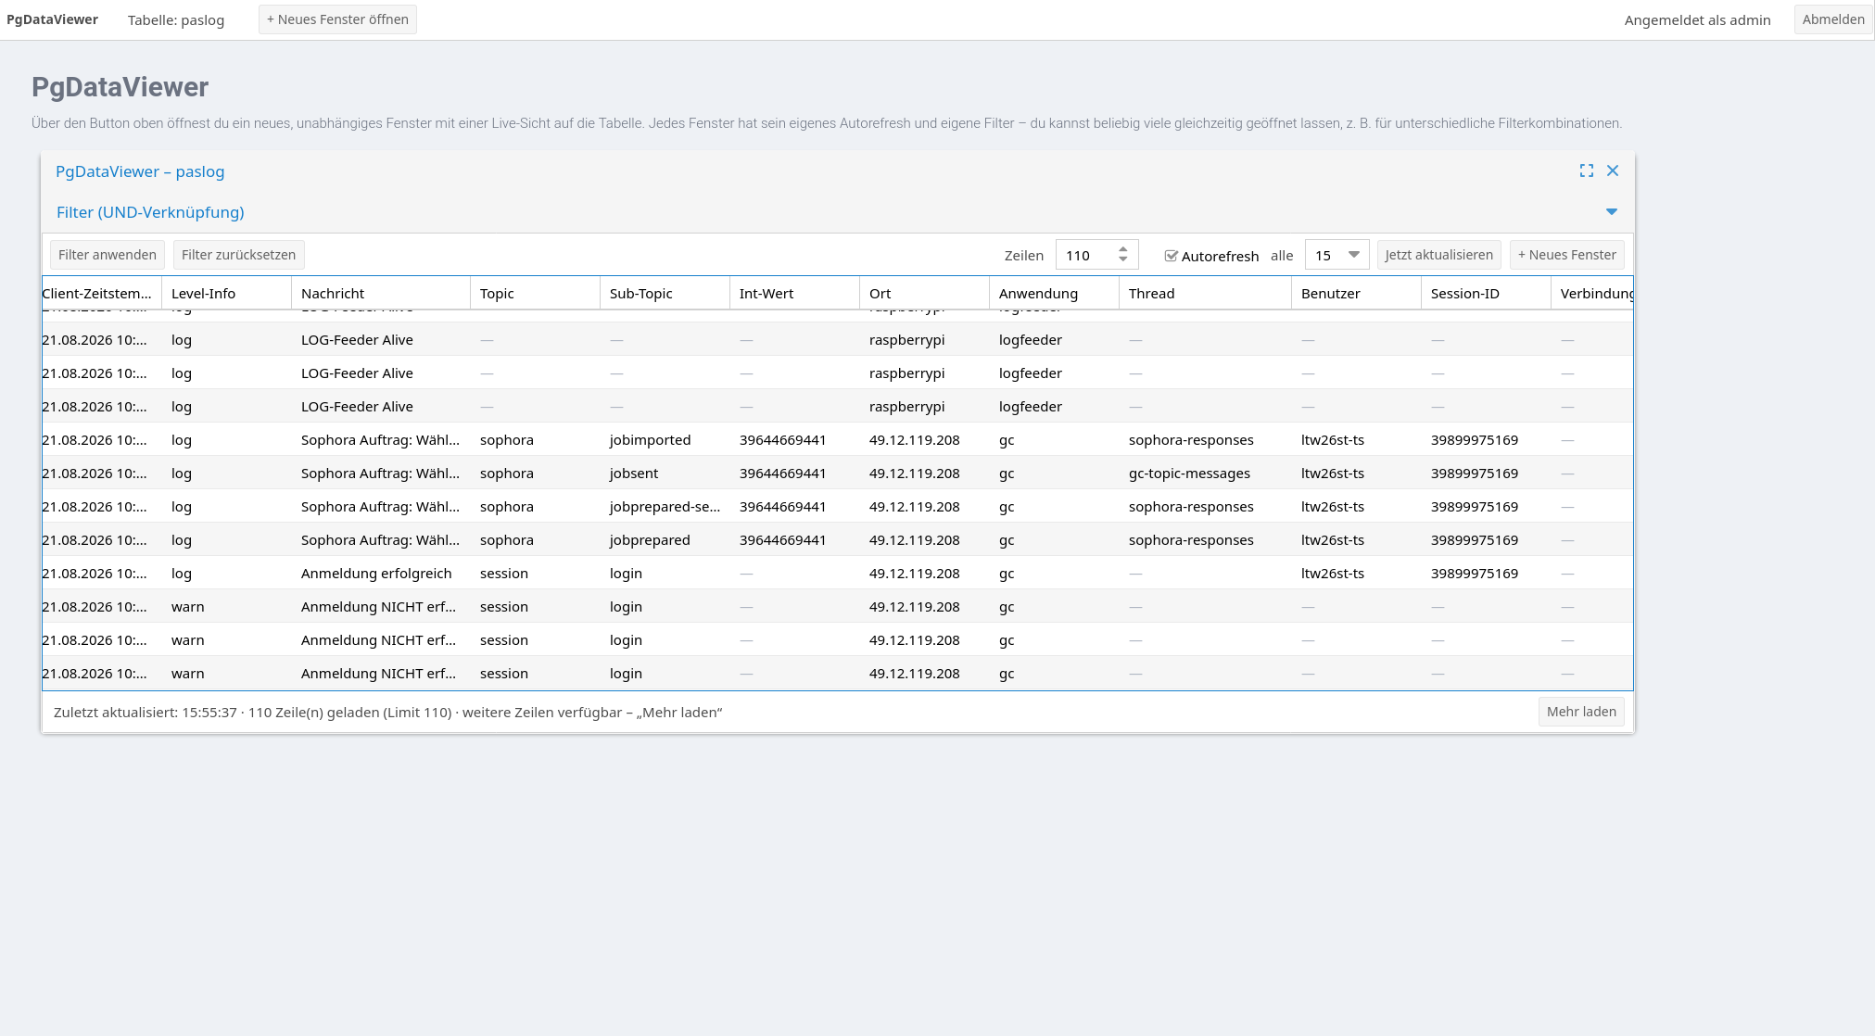Sort by Session-ID column header
Screen dimensions: 1875x1036
click(x=1486, y=293)
